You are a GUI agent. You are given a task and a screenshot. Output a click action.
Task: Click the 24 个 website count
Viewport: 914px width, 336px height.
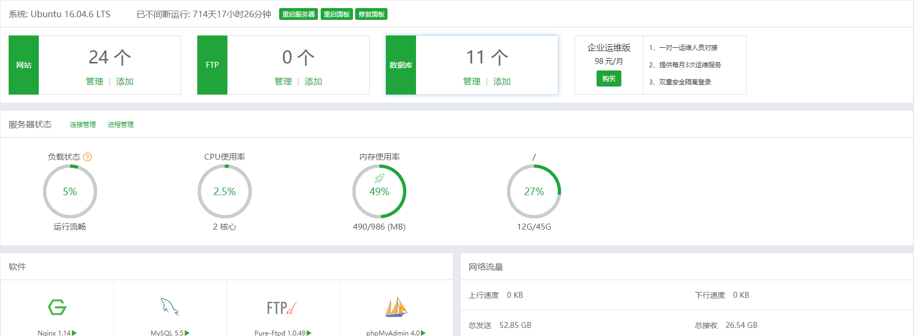click(110, 57)
